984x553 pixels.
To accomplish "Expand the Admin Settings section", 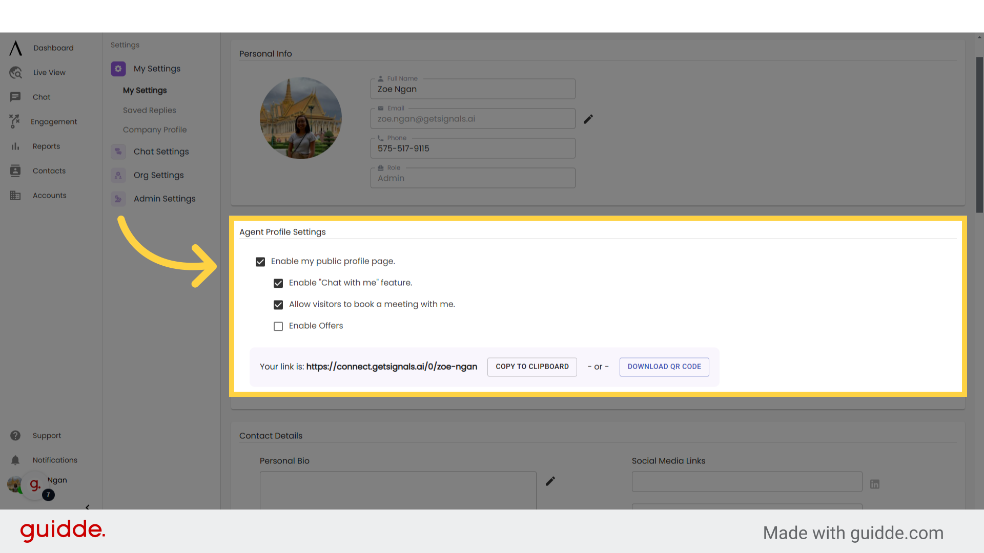I will tap(165, 199).
